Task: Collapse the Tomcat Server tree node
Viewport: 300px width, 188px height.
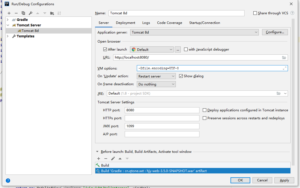Action: [x=8, y=25]
